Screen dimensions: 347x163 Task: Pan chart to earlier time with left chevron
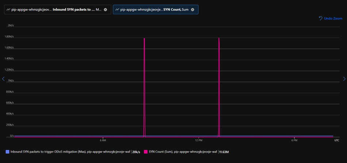[3, 79]
